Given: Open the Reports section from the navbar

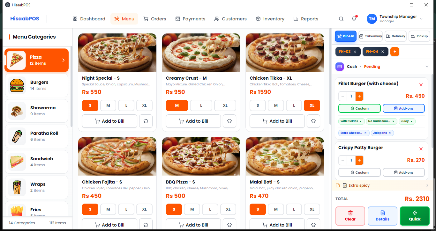Looking at the screenshot, I should coord(305,19).
